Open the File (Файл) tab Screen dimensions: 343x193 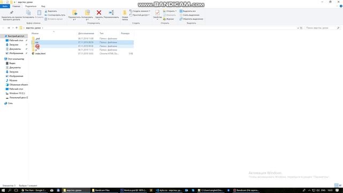[5, 6]
